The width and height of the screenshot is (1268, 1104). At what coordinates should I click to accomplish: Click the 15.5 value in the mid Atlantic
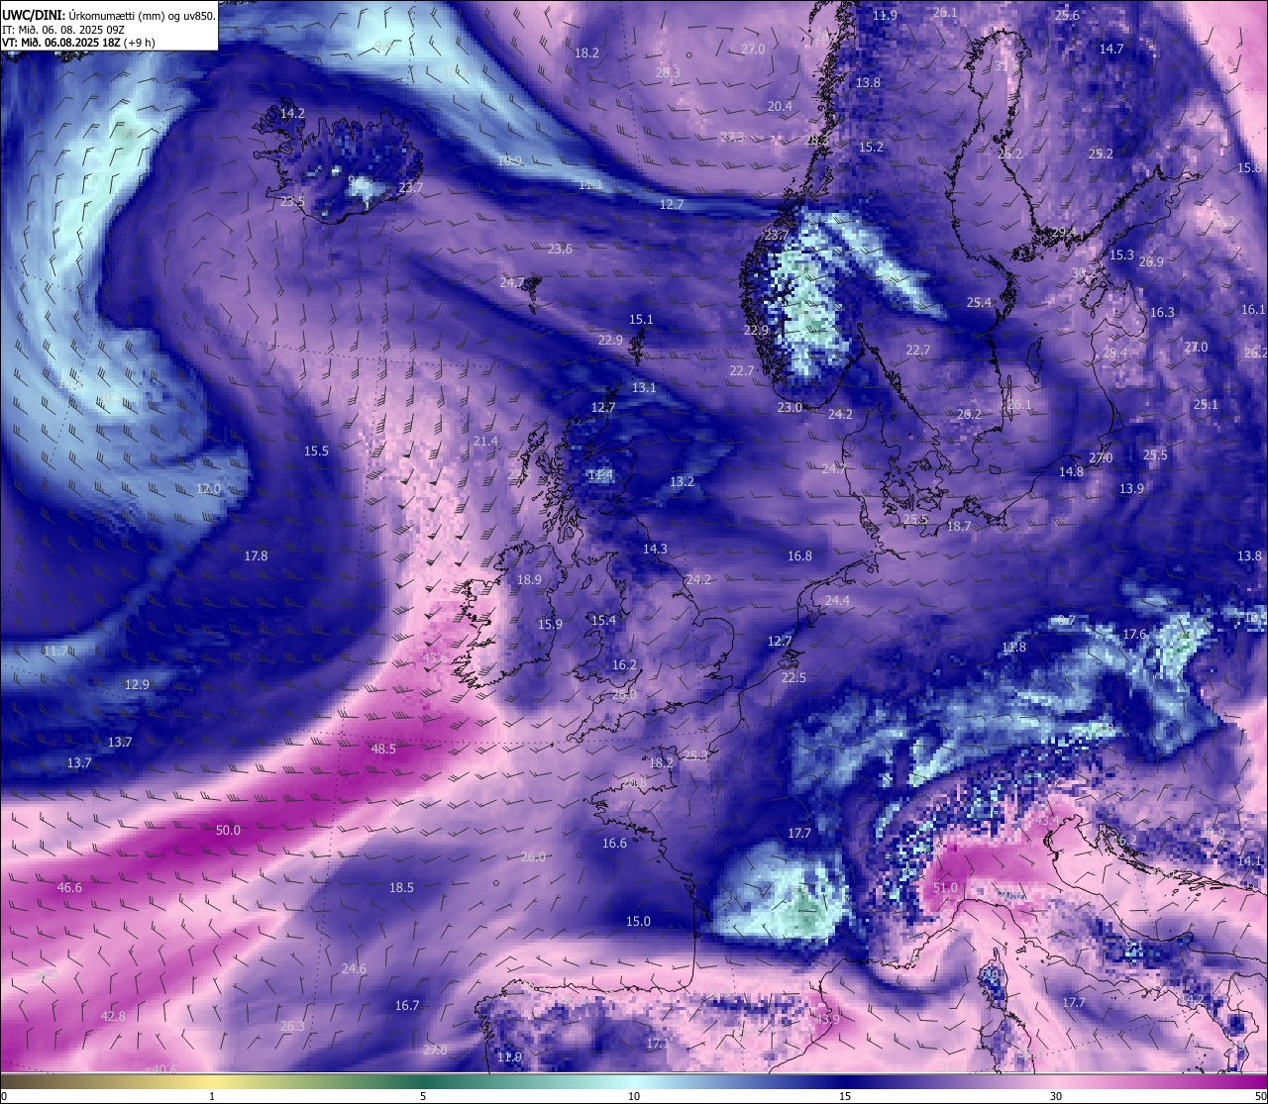click(x=316, y=451)
